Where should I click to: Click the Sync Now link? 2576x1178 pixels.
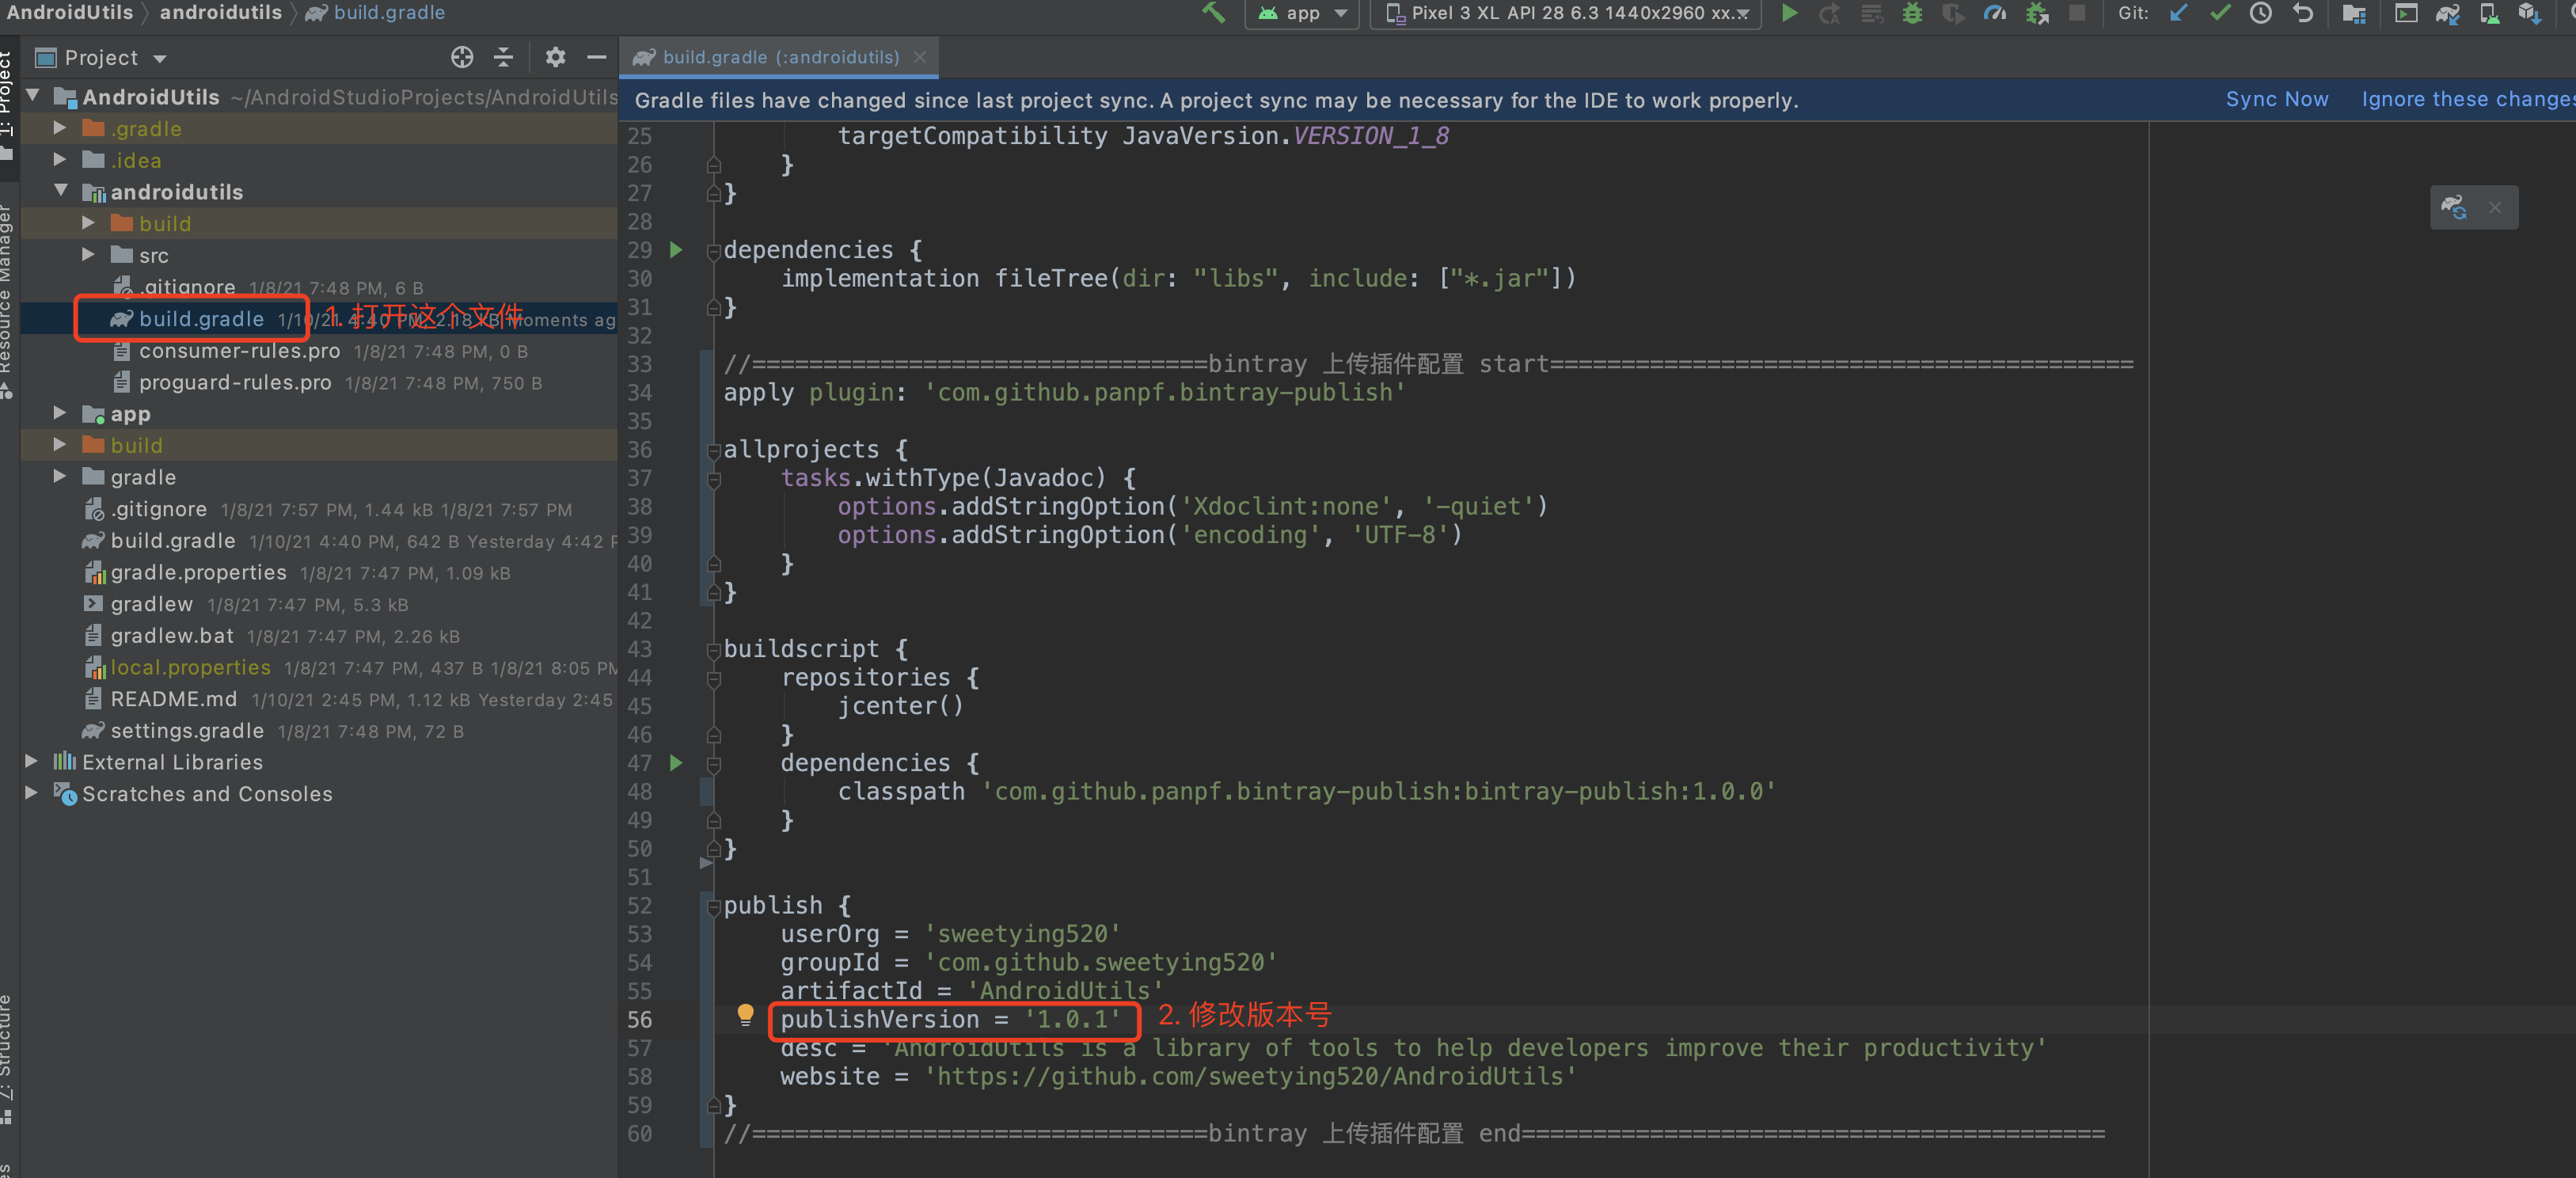pyautogui.click(x=2276, y=99)
